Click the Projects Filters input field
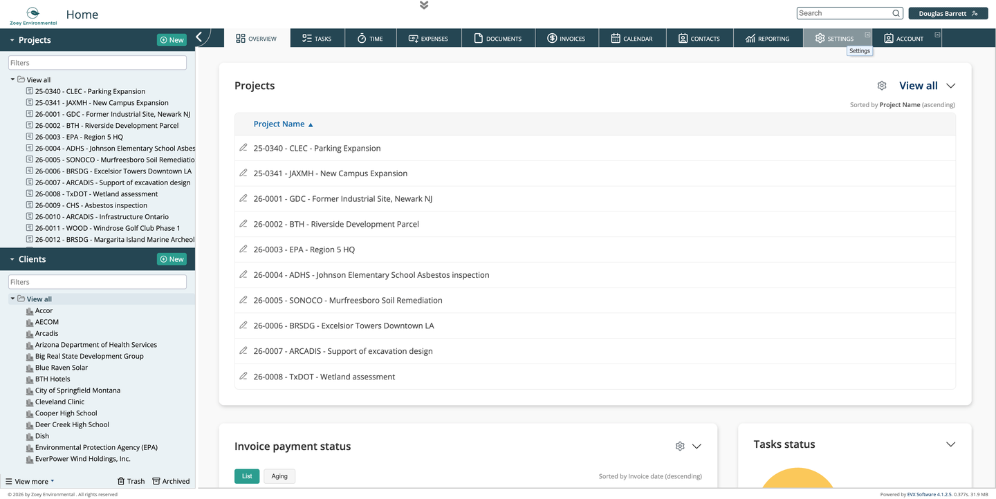The height and width of the screenshot is (499, 996). tap(98, 63)
